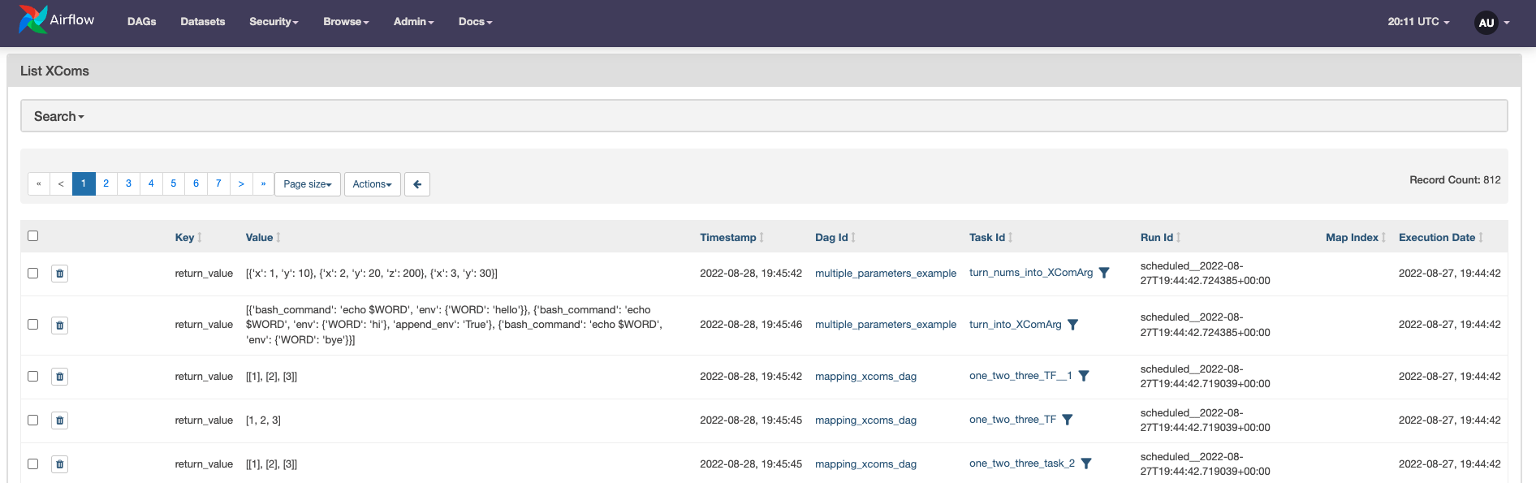Open the Actions dropdown
The image size is (1536, 483).
pos(372,184)
